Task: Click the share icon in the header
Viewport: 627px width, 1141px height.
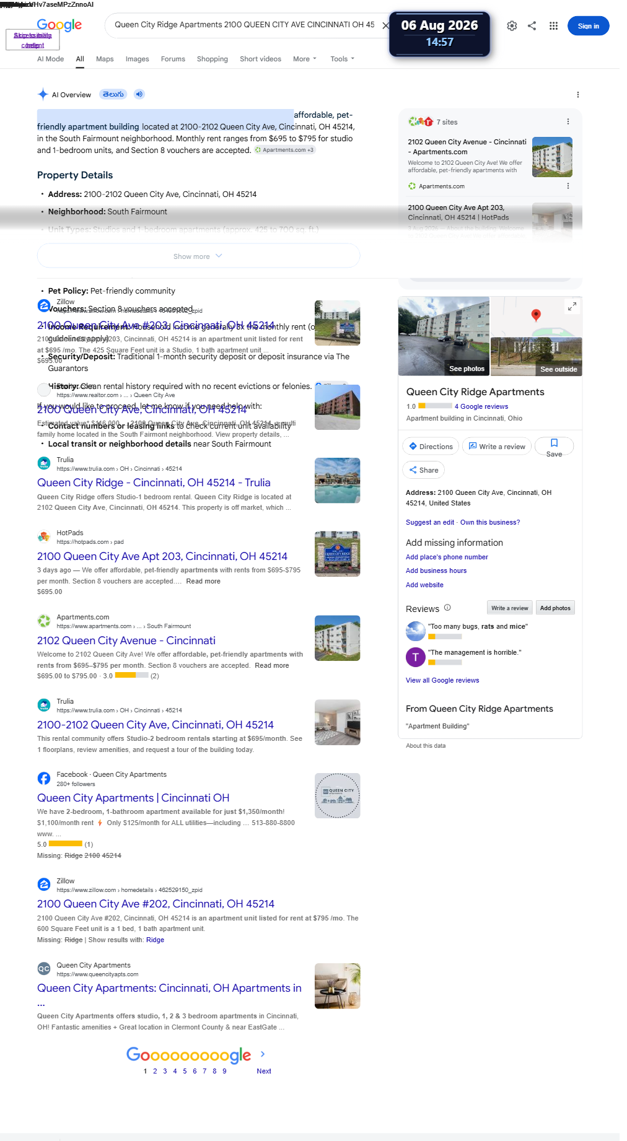Action: [x=532, y=26]
